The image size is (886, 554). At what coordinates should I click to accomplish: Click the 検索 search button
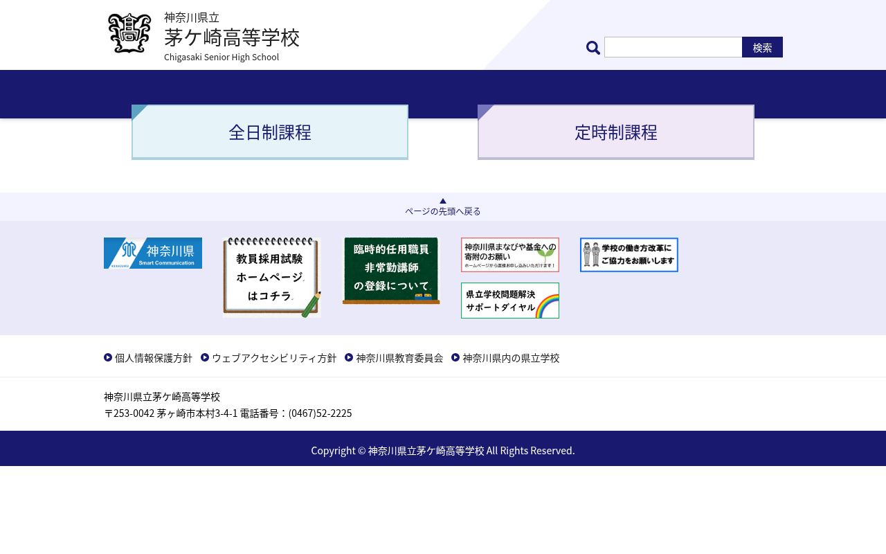[x=762, y=47]
